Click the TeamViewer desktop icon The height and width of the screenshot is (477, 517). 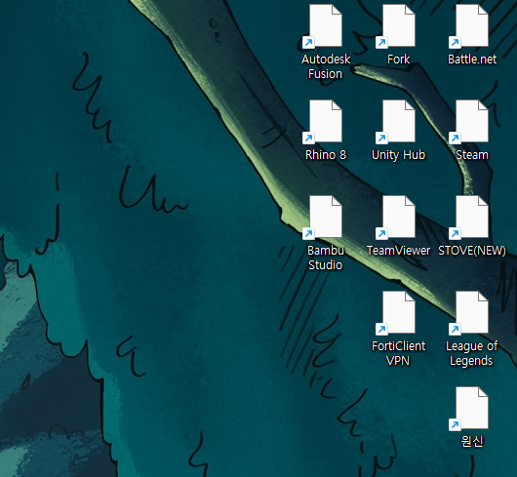(396, 218)
